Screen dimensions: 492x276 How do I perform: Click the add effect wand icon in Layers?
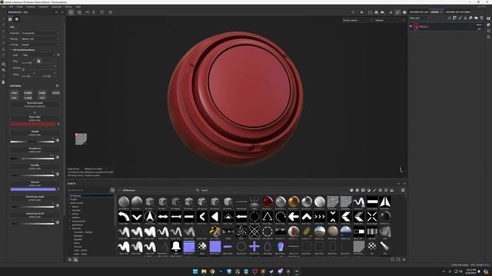click(449, 18)
